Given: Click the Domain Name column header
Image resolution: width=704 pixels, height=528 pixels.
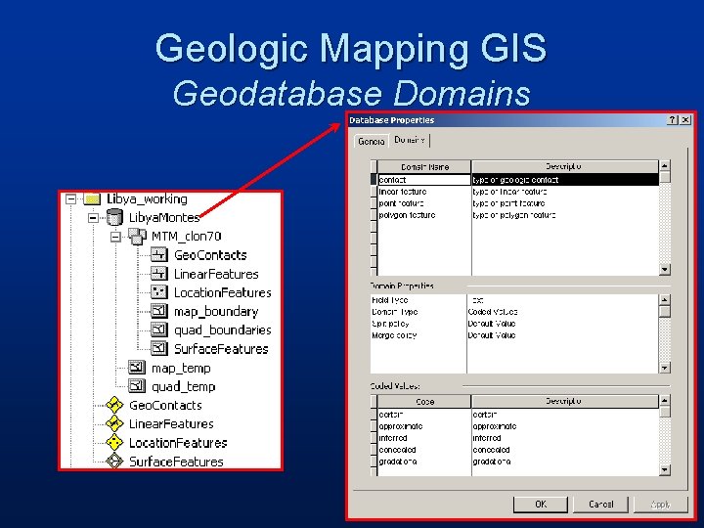Looking at the screenshot, I should 424,166.
